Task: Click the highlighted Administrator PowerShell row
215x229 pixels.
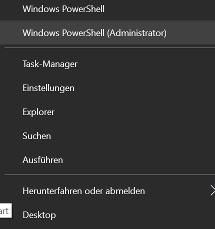Action: pos(107,32)
